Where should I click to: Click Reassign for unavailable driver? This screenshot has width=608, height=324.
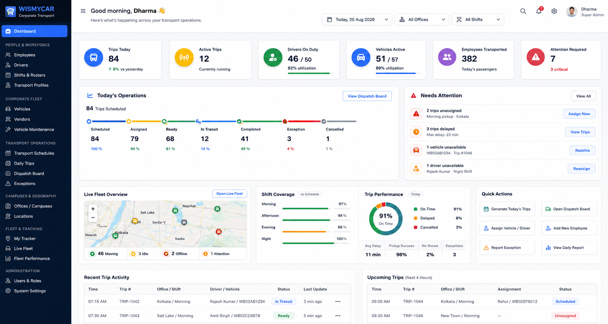[x=581, y=169]
